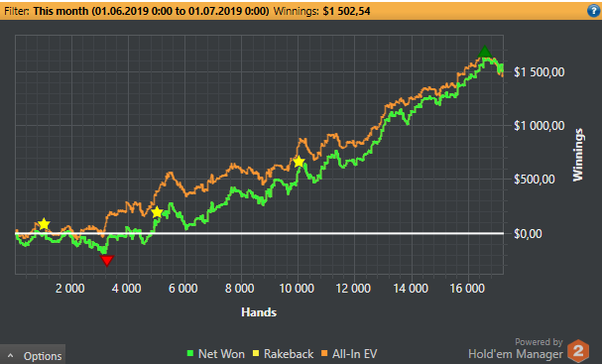Screen dimensions: 602x364
Task: Click the 8 000 hands axis label
Action: click(240, 289)
